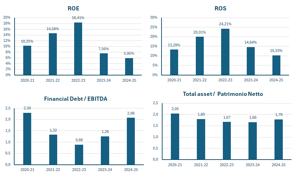
Task: Select the ROE chart title
Action: tap(73, 9)
